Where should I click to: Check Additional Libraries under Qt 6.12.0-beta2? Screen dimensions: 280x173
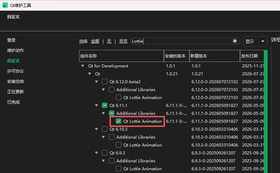pos(112,89)
